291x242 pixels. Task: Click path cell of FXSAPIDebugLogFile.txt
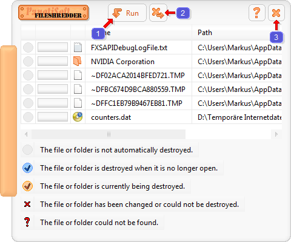[x=237, y=48]
